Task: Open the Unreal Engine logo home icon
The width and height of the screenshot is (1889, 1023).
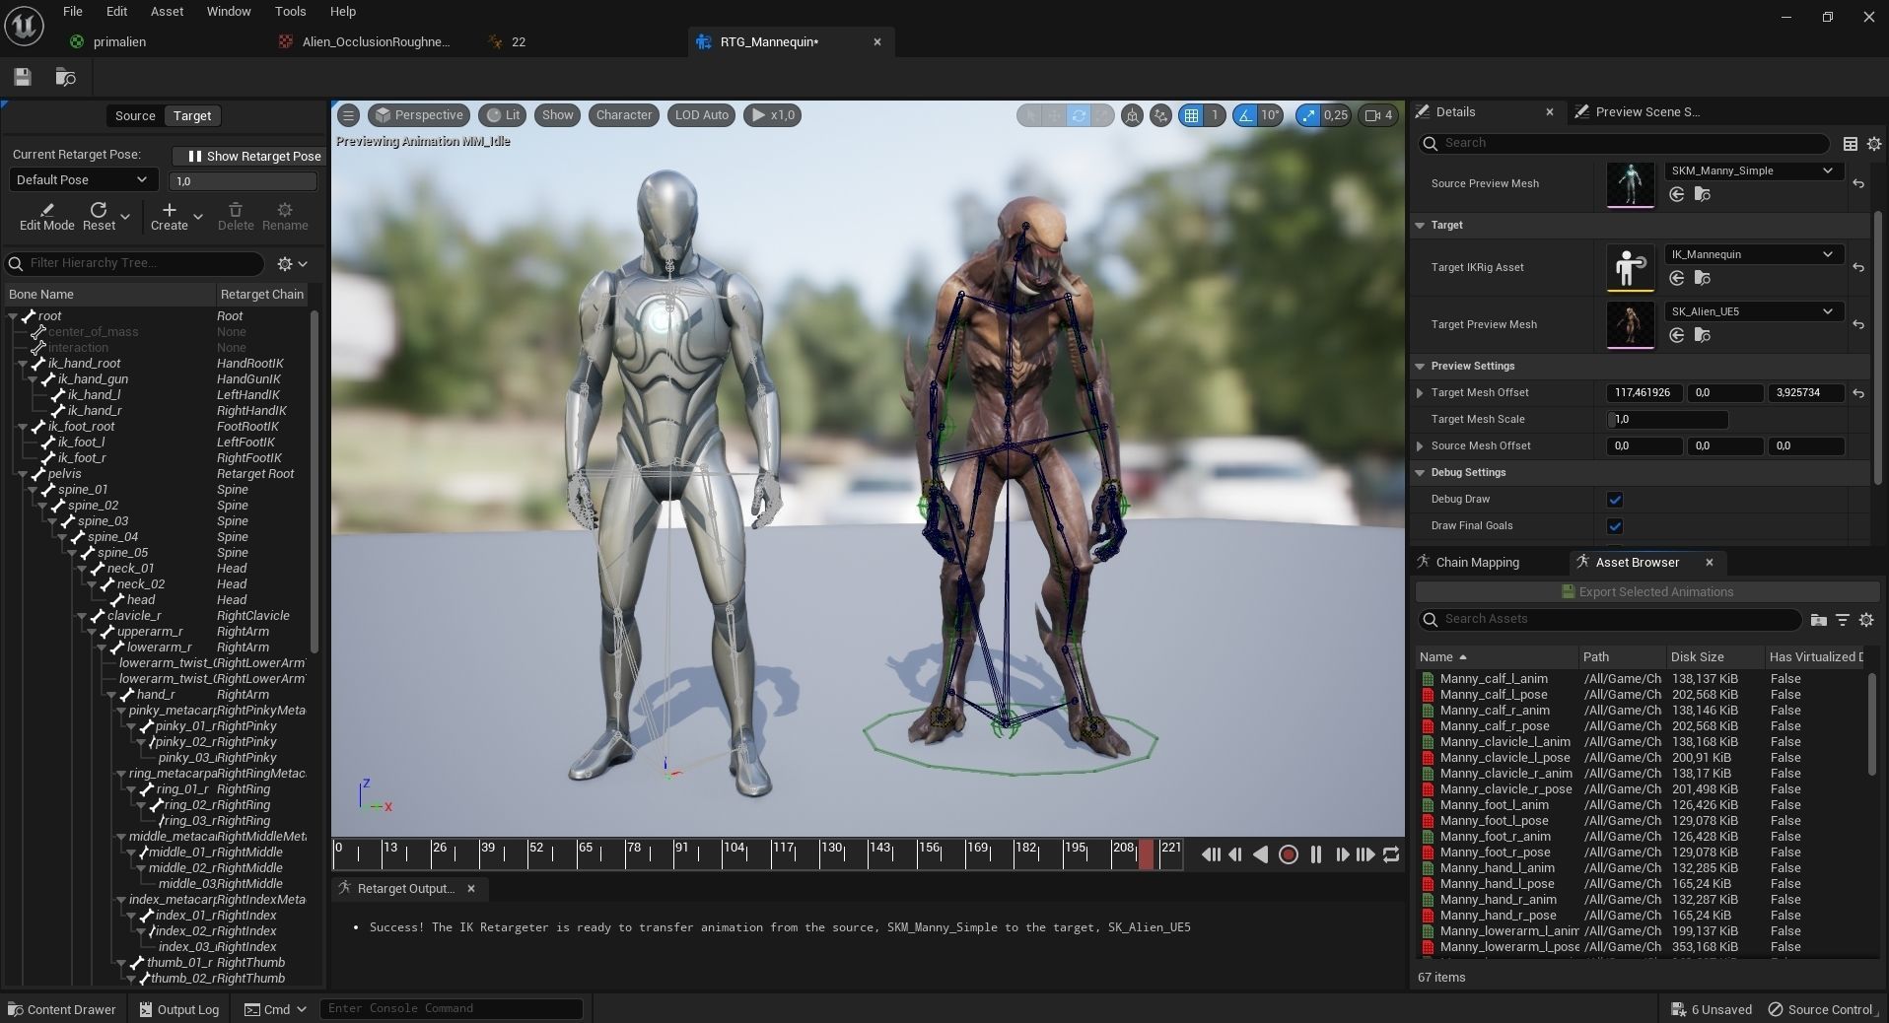Action: 24,26
